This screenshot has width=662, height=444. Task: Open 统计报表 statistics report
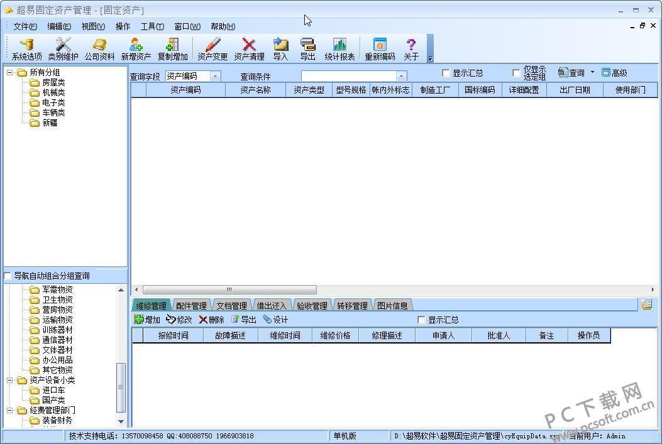[x=339, y=49]
